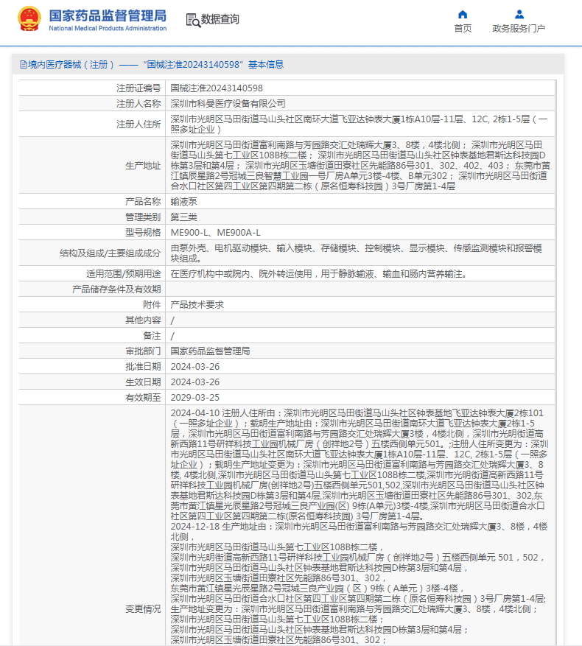582x646 pixels.
Task: Click the 结构及组成/主要组成成分 label
Action: [x=110, y=253]
